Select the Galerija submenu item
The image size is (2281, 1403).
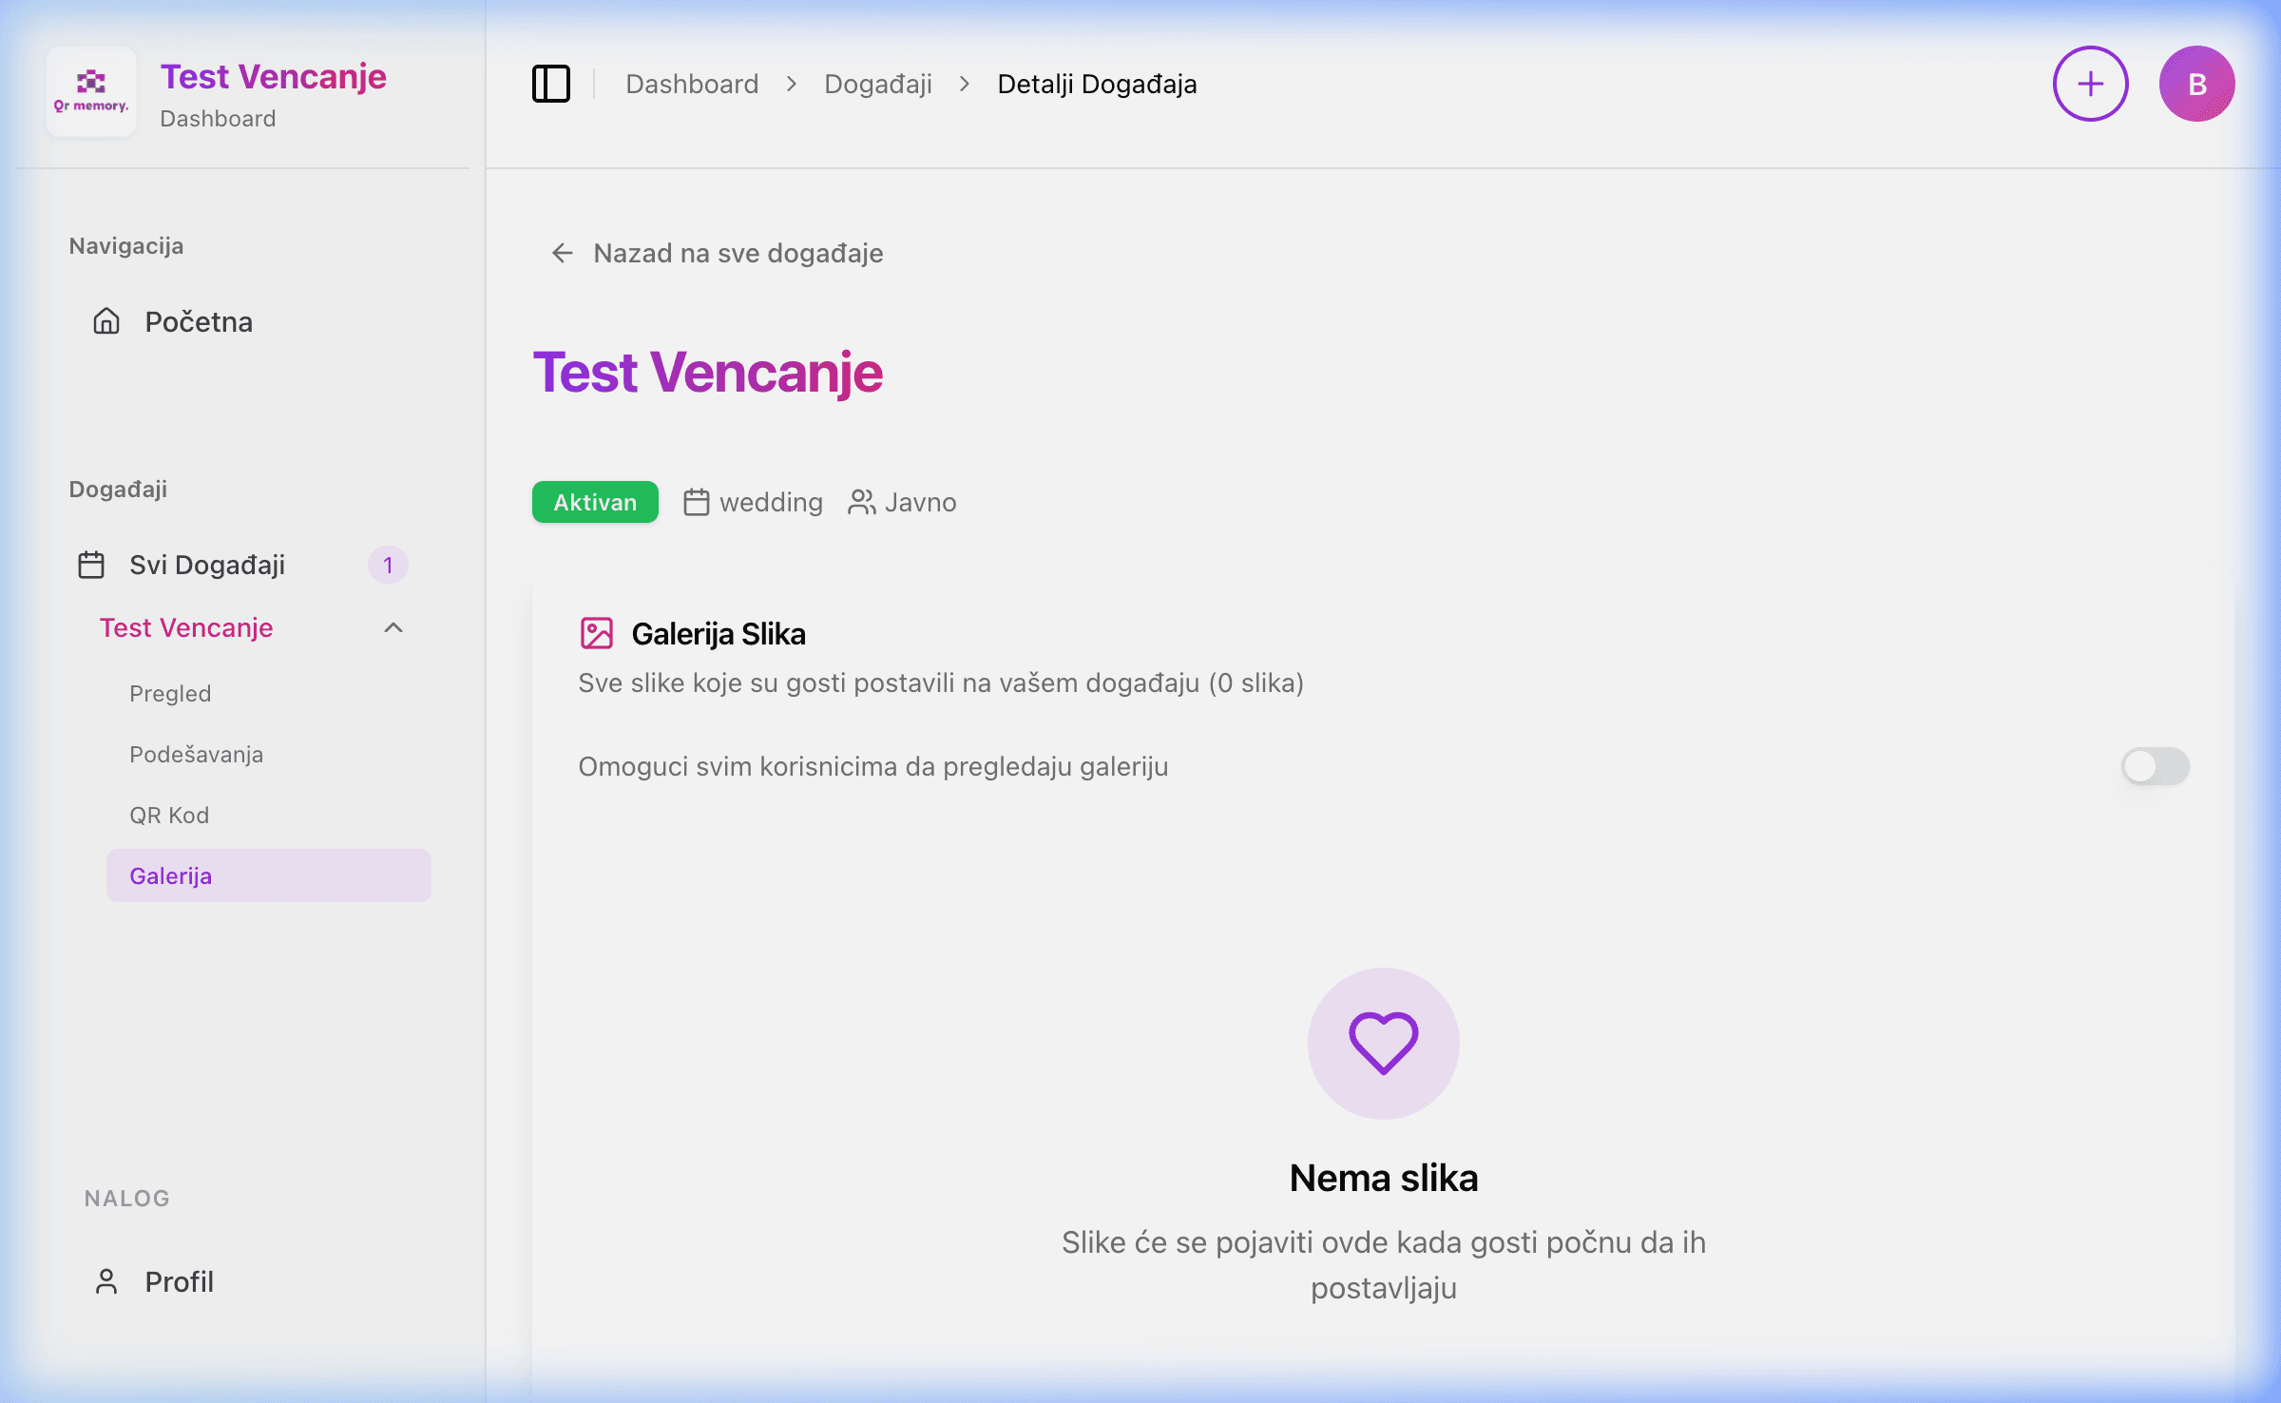171,875
